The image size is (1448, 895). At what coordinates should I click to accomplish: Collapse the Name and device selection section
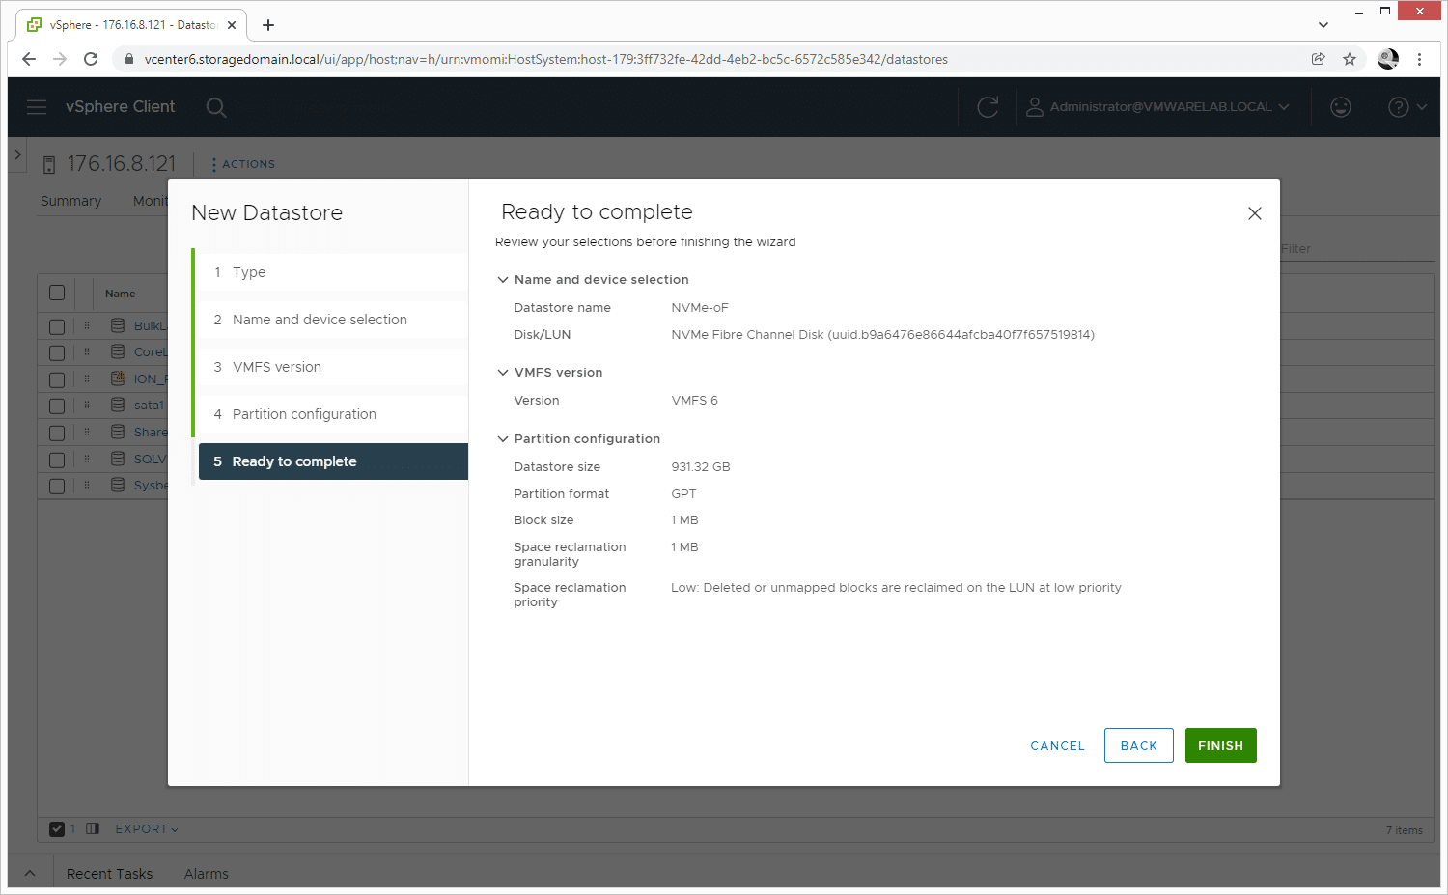tap(502, 280)
